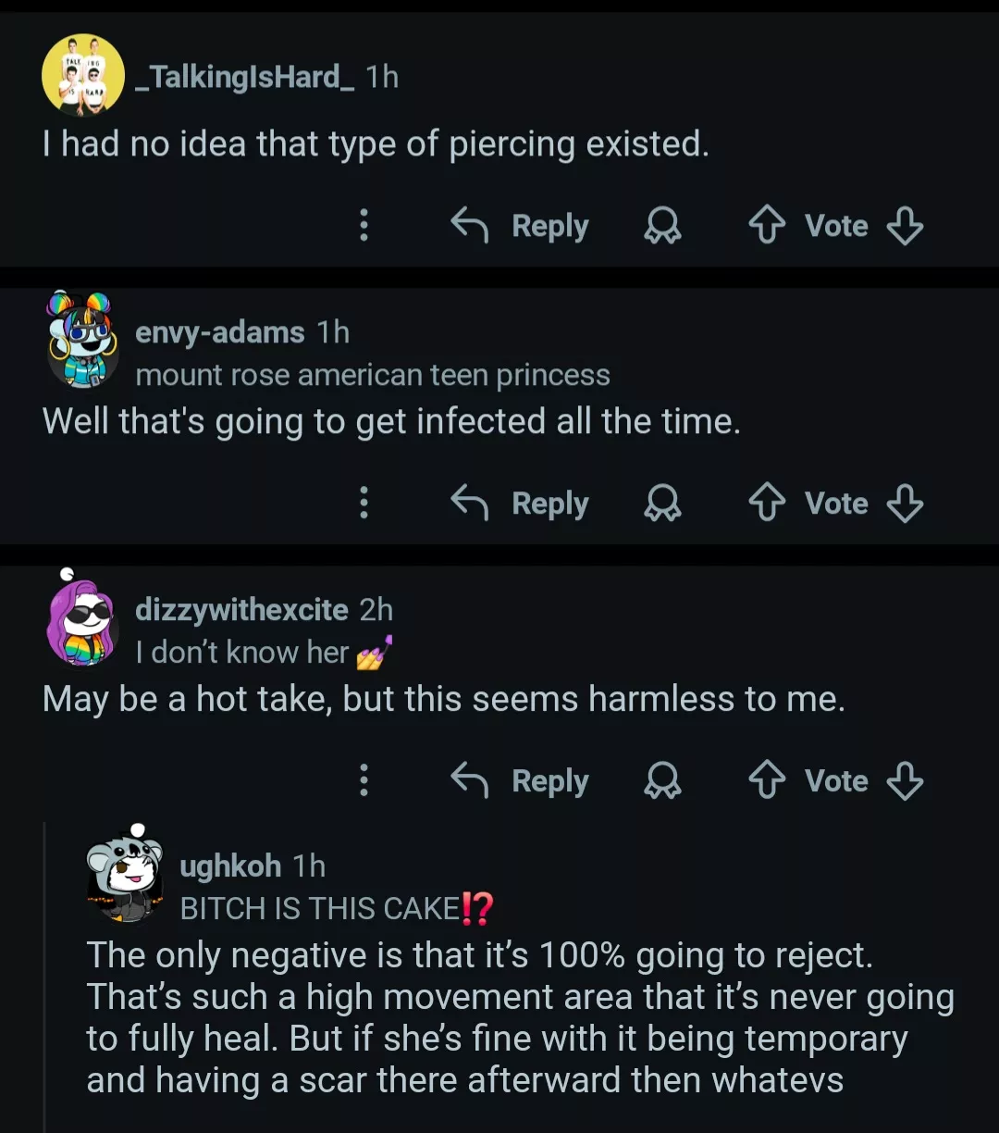Reply to dizzywithexcite's comment
The height and width of the screenshot is (1133, 999).
520,781
